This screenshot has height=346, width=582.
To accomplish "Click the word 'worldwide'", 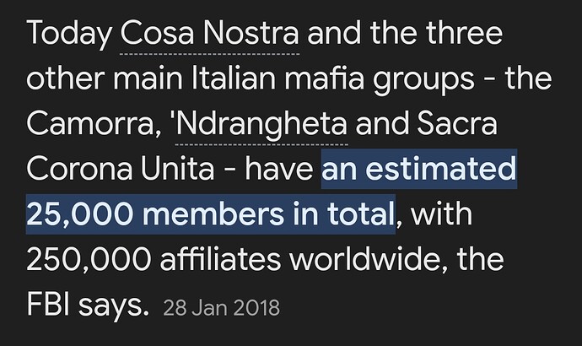I will [368, 259].
